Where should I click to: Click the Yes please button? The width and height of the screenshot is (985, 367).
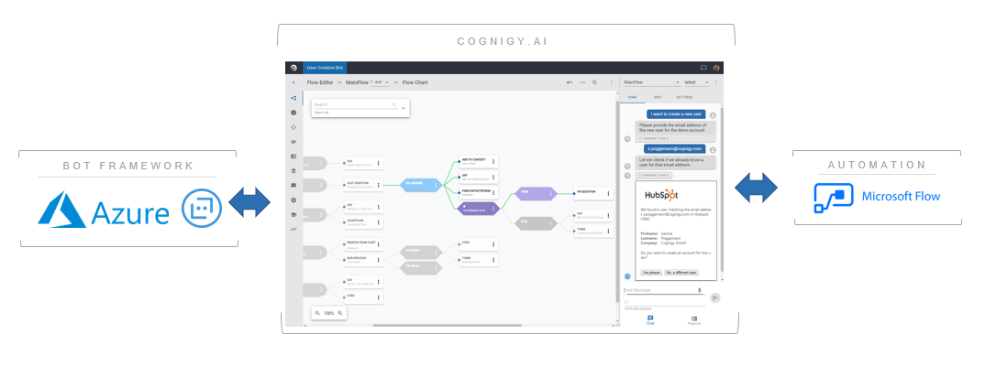[651, 272]
